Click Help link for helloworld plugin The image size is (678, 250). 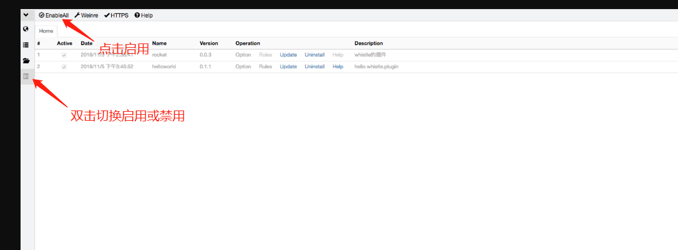click(337, 66)
